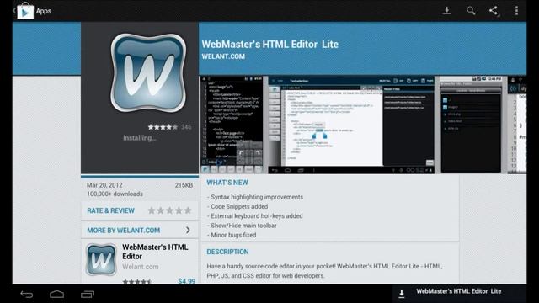Image resolution: width=539 pixels, height=303 pixels.
Task: Tap the 'Mar 20, 2012' date
Action: coord(104,185)
